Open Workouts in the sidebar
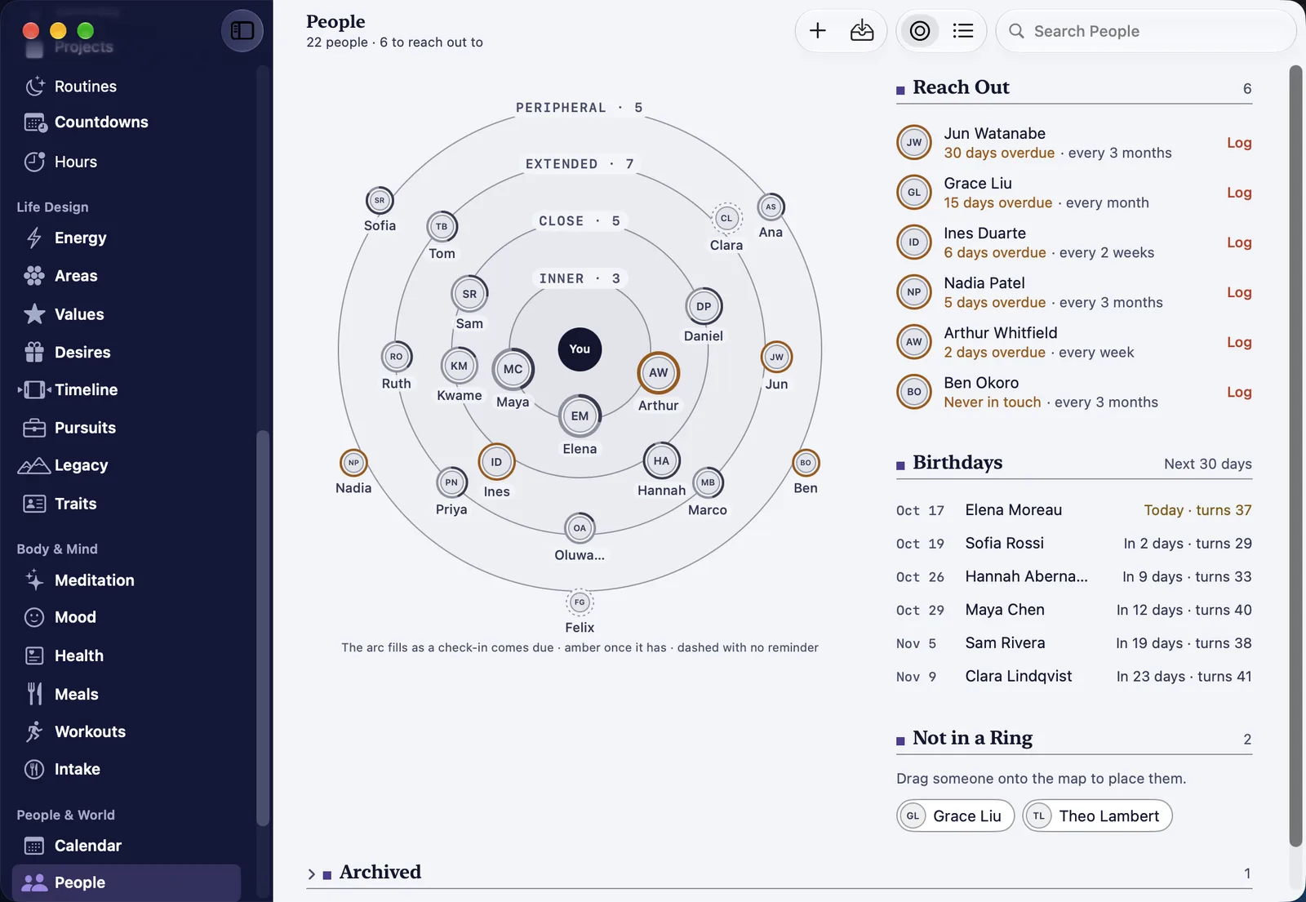 pyautogui.click(x=128, y=731)
